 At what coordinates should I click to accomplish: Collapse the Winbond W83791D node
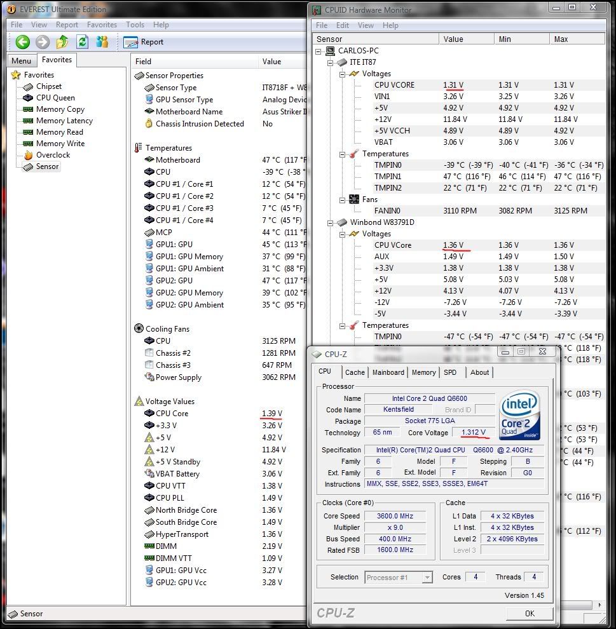pyautogui.click(x=331, y=223)
